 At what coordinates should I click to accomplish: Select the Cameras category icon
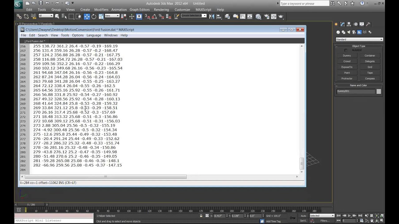(x=354, y=32)
